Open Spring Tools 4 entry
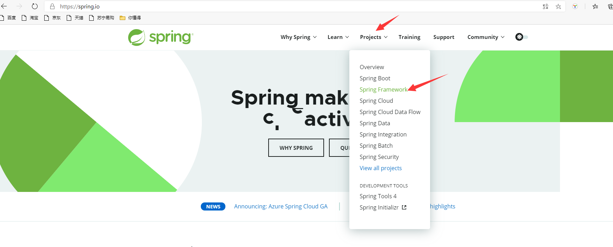 (x=378, y=196)
